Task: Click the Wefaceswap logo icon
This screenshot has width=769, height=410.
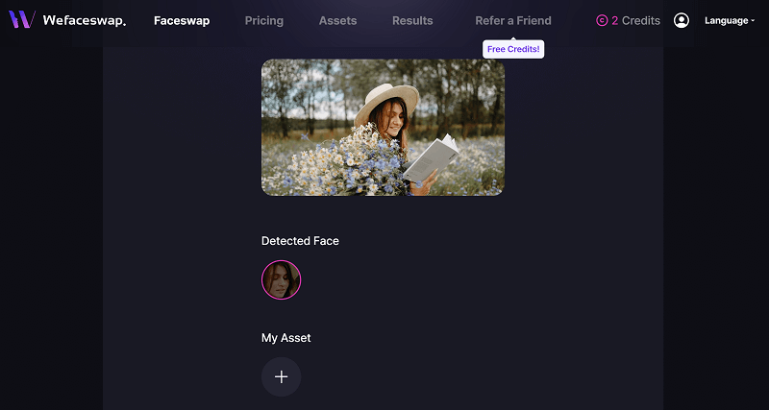Action: tap(22, 19)
